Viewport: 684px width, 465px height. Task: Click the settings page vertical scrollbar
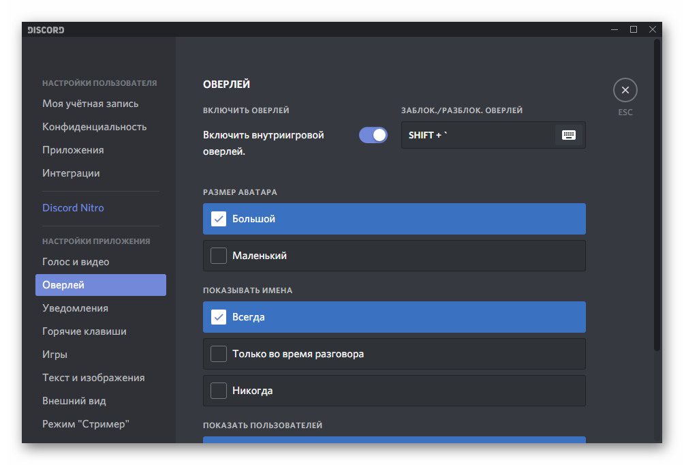(x=657, y=195)
